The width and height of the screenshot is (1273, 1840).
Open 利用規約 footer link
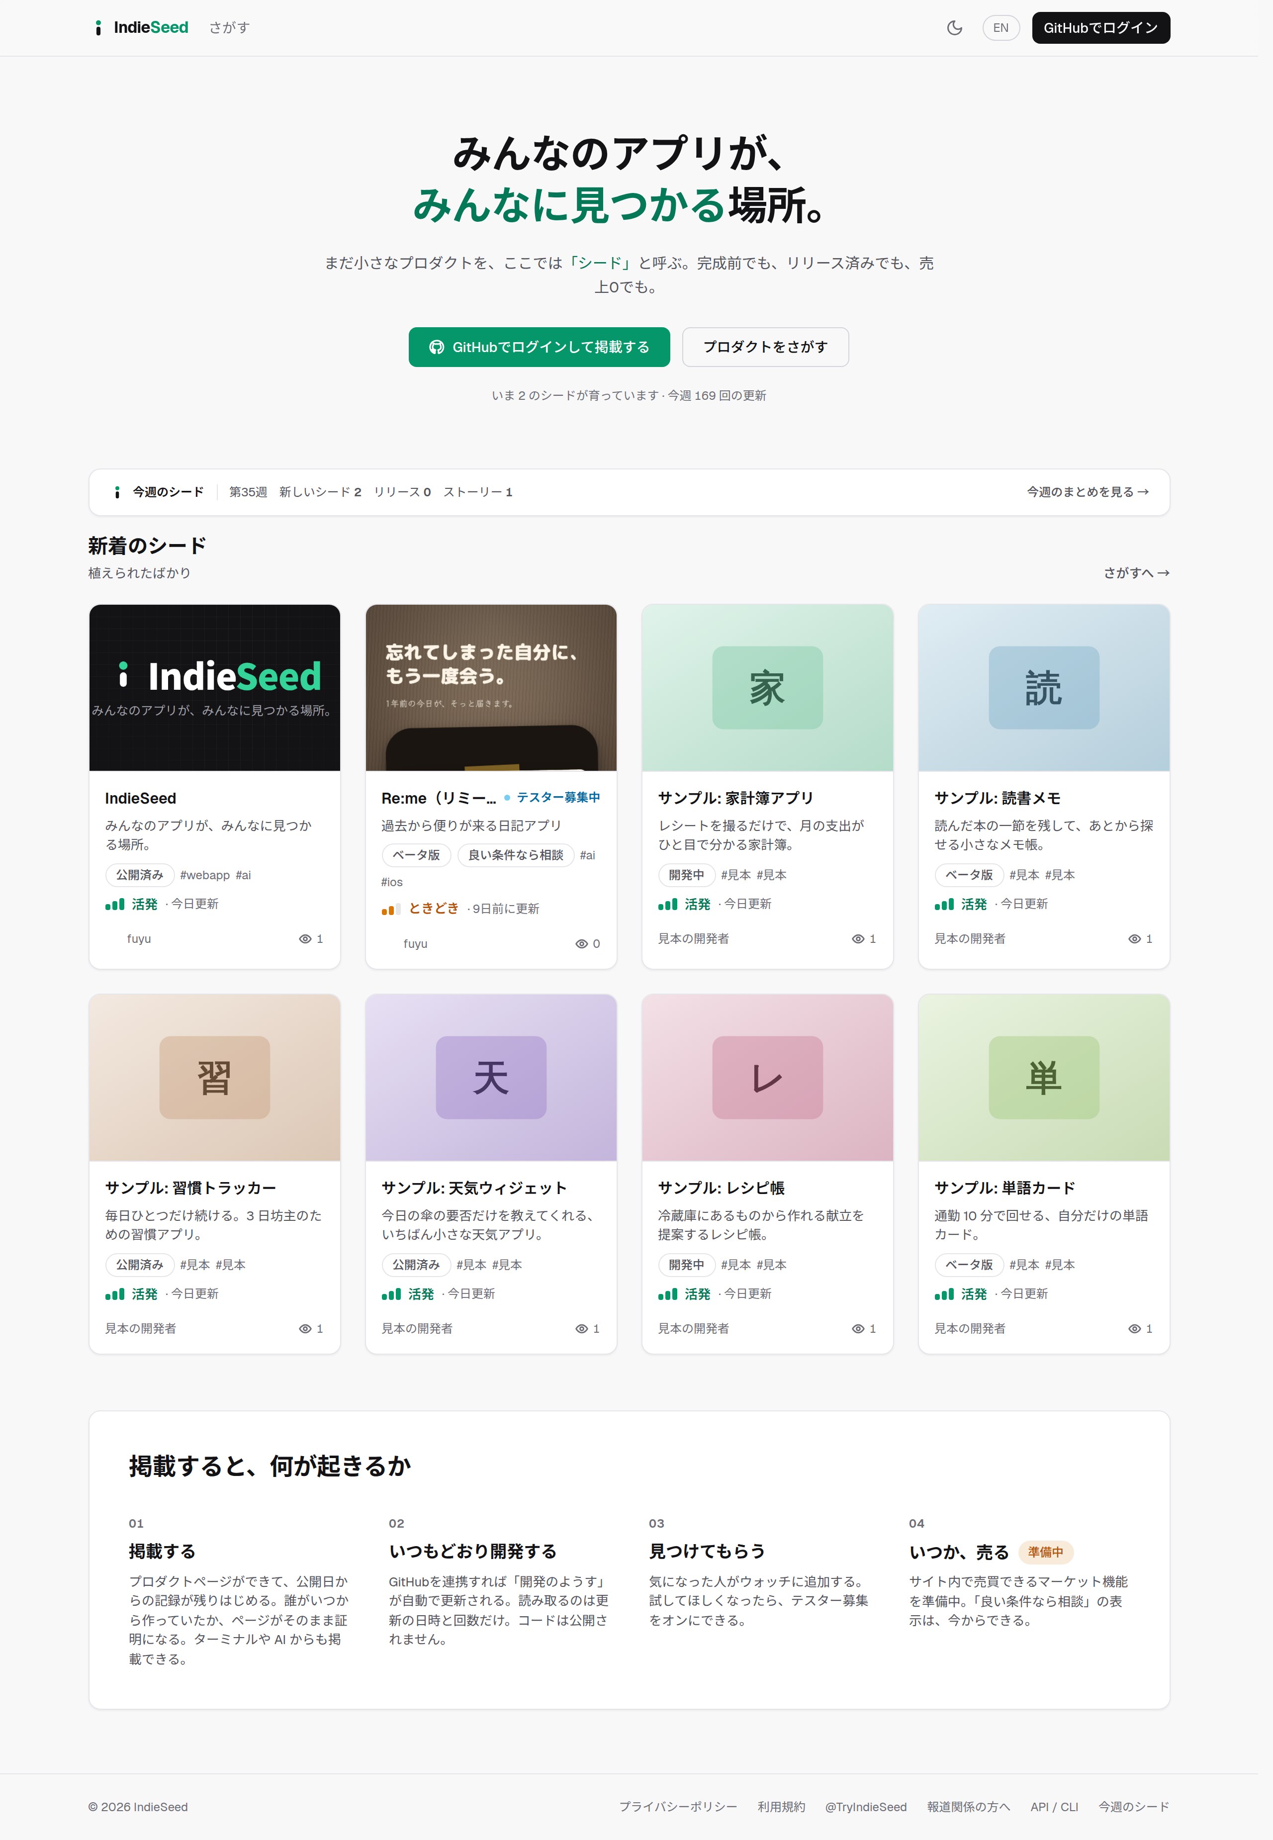point(781,1807)
